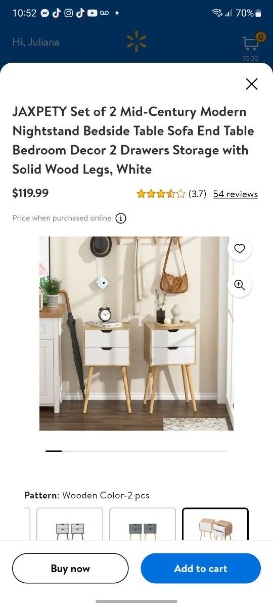Tap the battery status icon
The height and width of the screenshot is (607, 273).
point(258,13)
